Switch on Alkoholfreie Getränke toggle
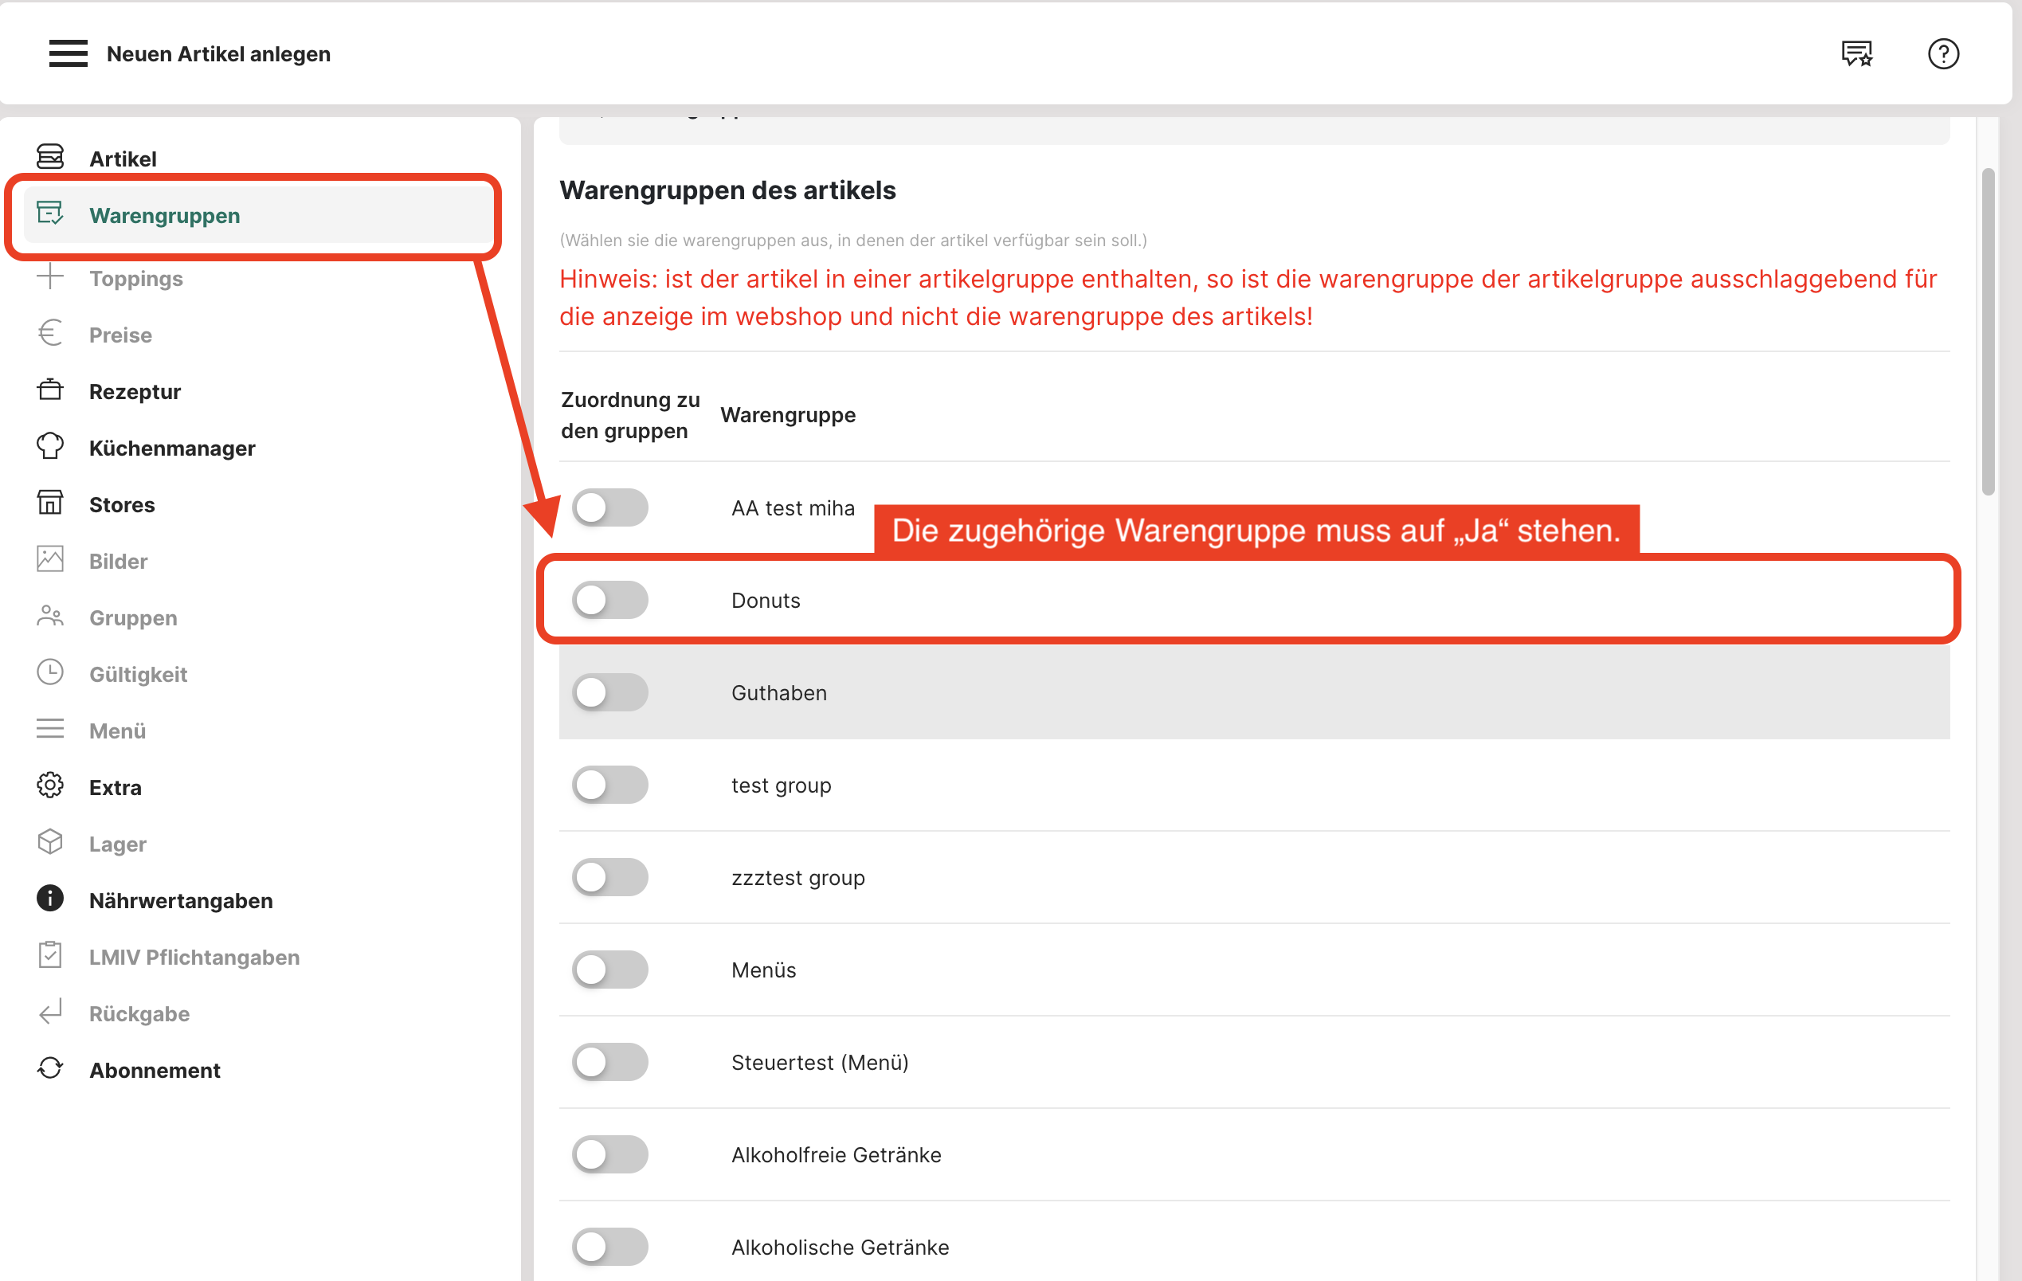 609,1154
